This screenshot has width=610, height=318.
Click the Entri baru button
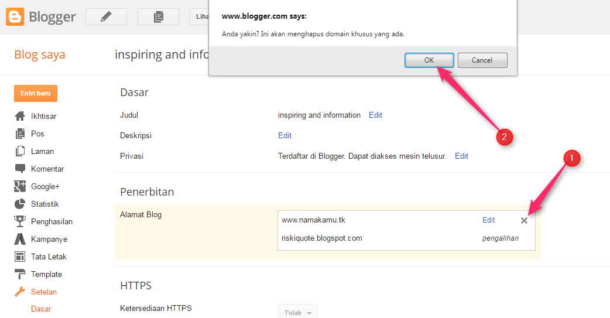pos(36,93)
